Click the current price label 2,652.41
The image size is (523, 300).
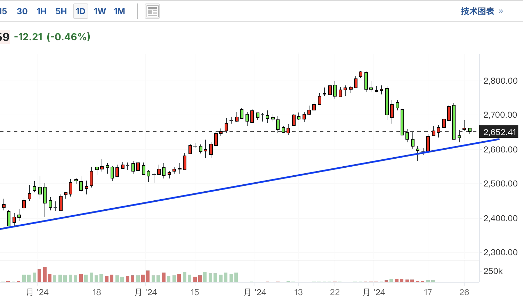[x=499, y=132]
